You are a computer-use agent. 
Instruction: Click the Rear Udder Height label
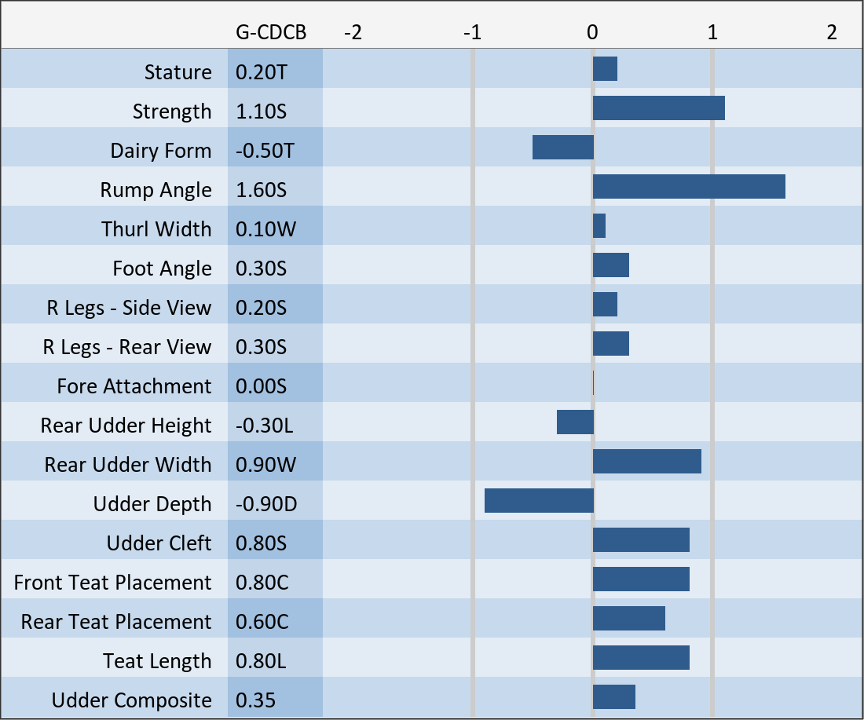[x=126, y=426]
